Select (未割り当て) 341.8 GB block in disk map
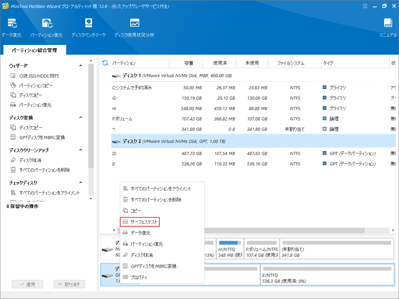399x299 pixels. point(337,249)
